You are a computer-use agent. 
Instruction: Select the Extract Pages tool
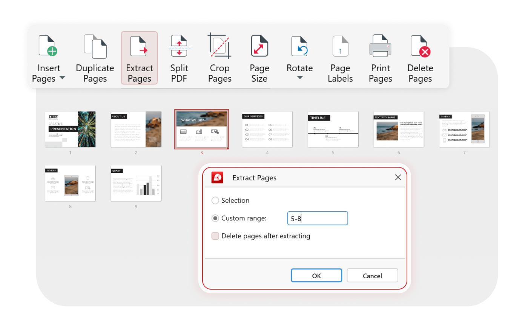pos(139,58)
